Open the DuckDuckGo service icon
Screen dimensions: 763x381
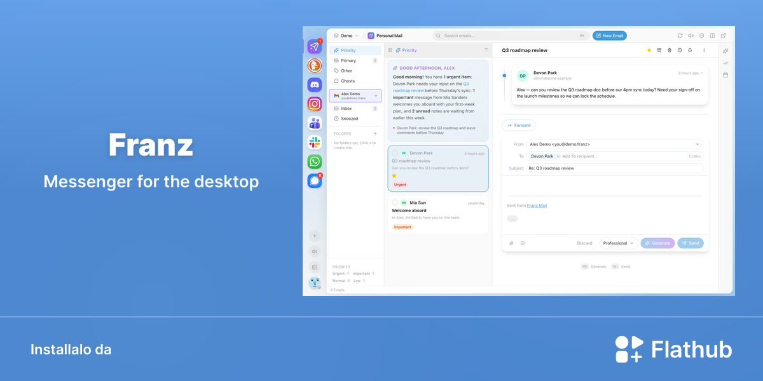(x=314, y=65)
